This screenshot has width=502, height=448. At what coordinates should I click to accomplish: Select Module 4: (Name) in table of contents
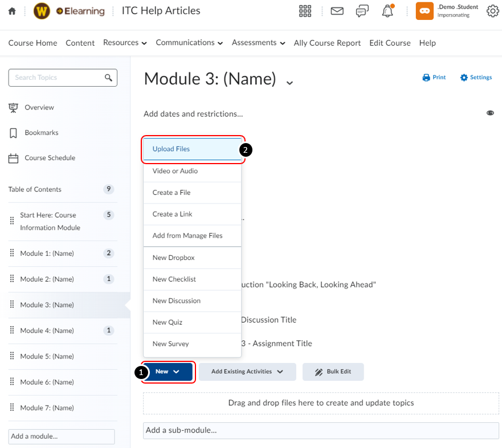point(47,331)
